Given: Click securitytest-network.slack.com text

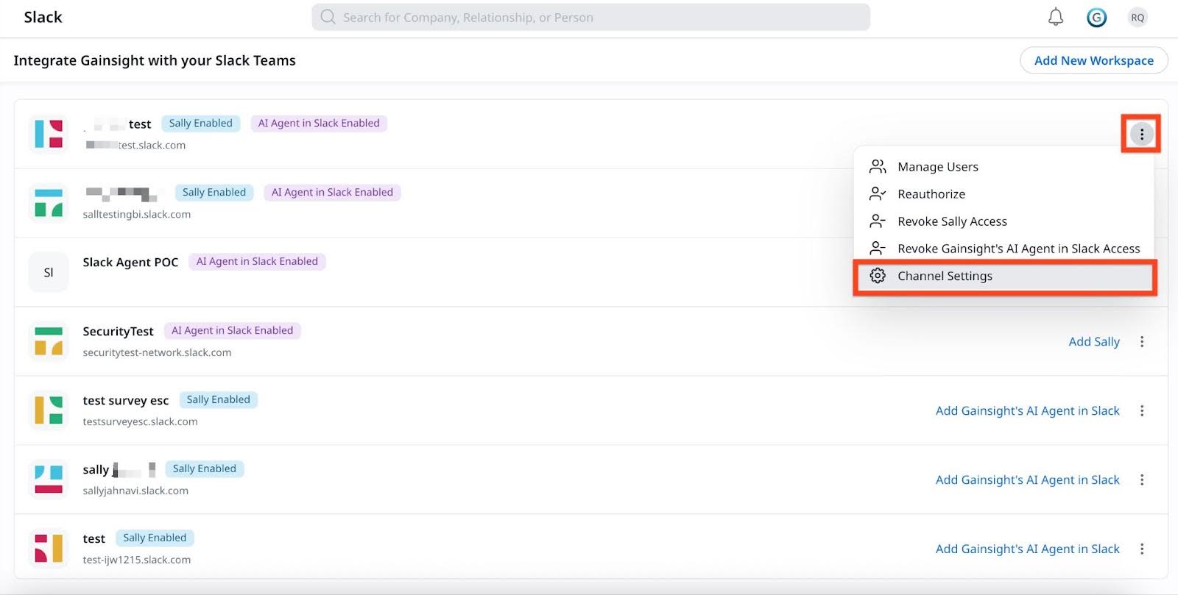Looking at the screenshot, I should pyautogui.click(x=157, y=352).
